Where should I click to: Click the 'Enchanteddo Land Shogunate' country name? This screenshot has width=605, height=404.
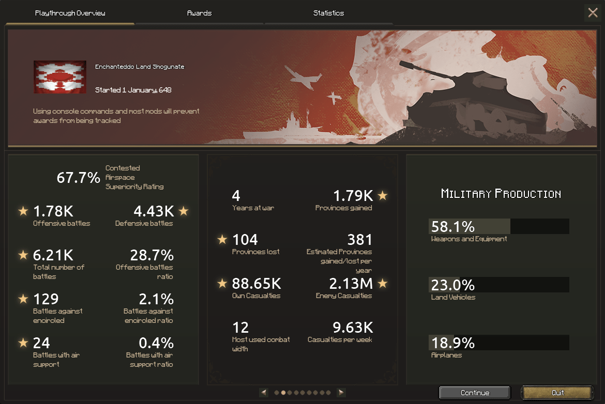point(140,67)
